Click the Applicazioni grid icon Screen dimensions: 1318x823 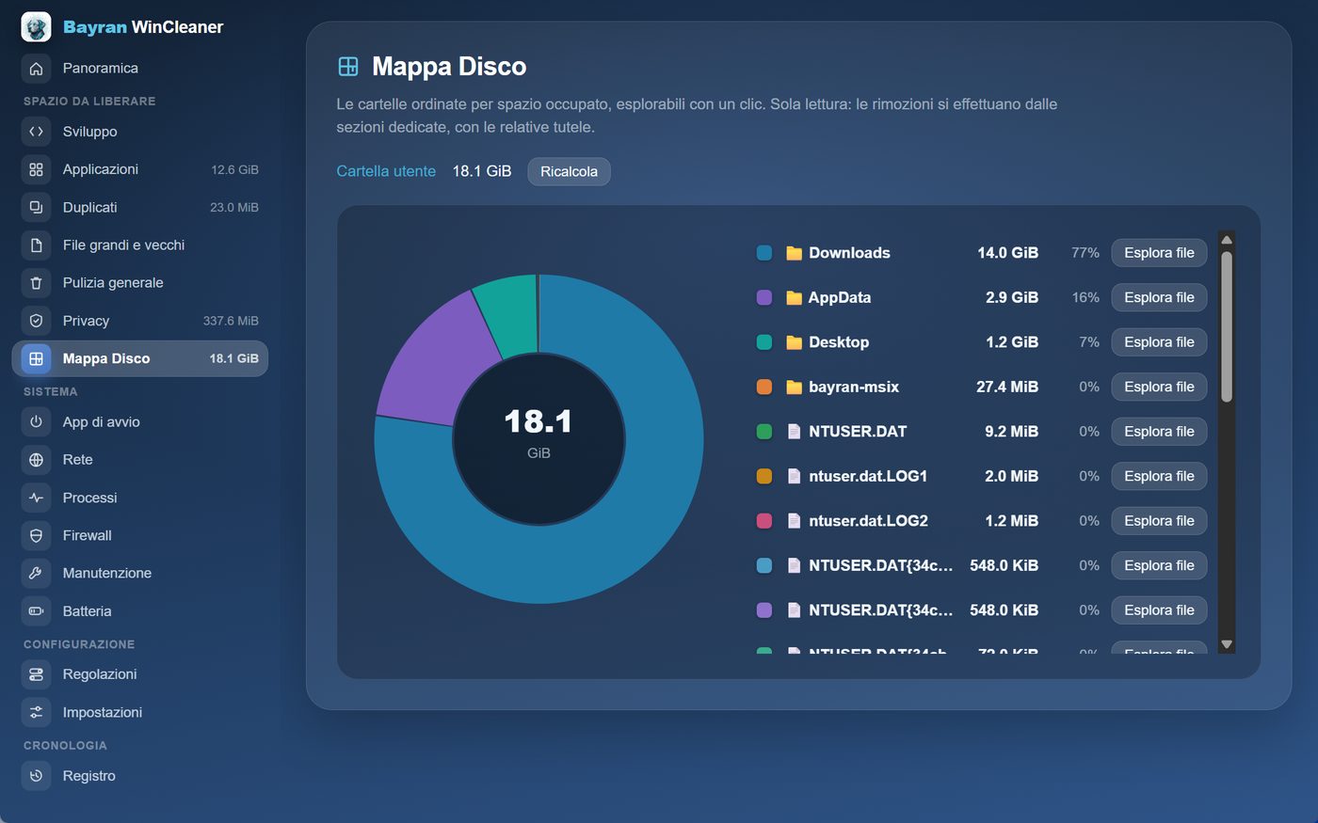click(36, 169)
